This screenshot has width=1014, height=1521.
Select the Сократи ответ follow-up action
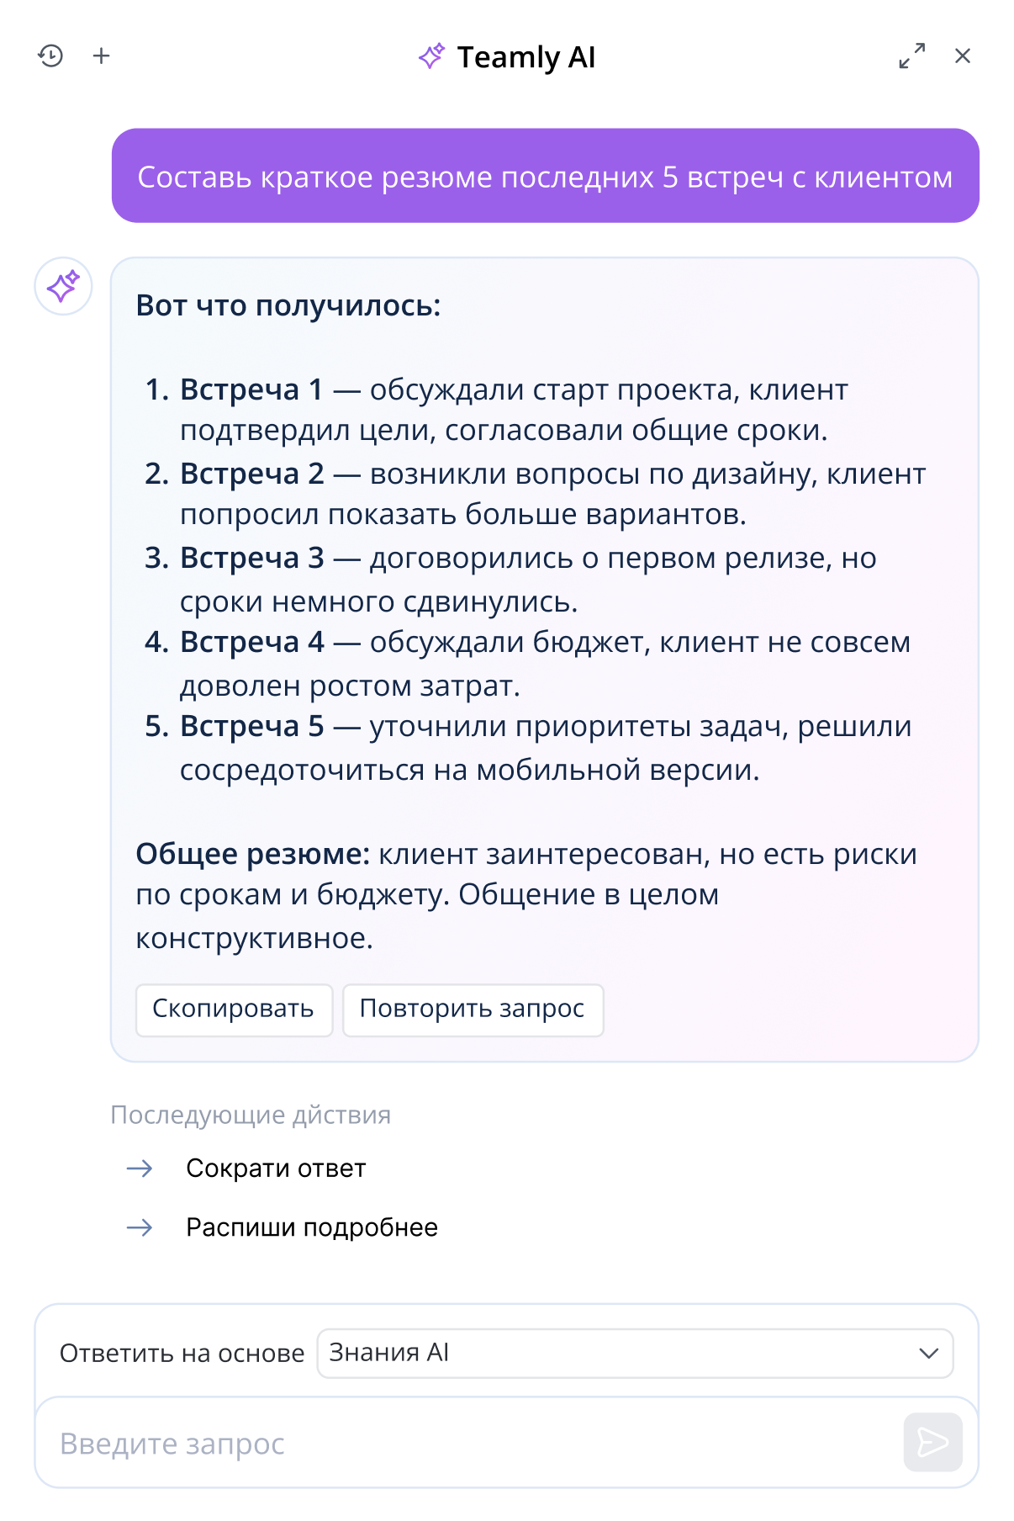pos(276,1169)
